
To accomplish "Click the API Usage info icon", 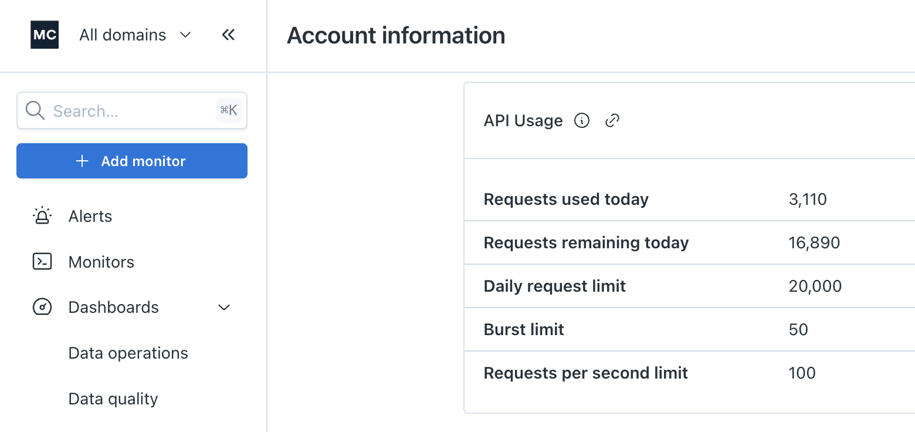I will point(581,120).
